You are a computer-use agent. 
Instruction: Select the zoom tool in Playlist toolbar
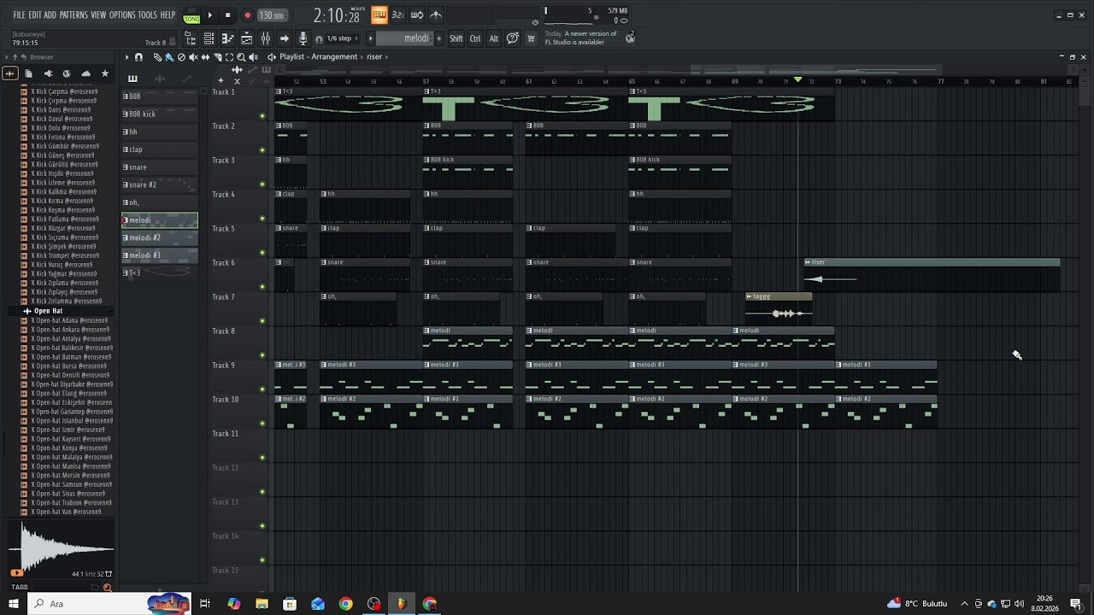(x=241, y=57)
